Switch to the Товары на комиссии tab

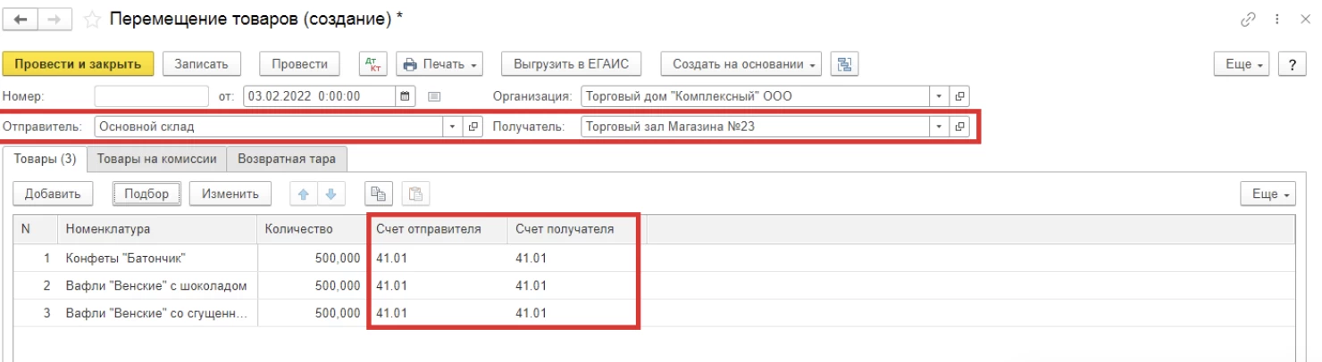click(x=156, y=160)
